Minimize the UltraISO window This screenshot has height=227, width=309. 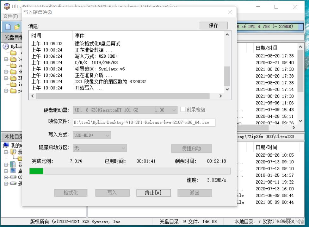click(x=258, y=7)
